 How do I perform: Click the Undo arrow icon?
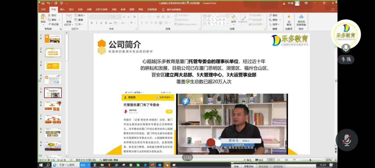(48, 3)
